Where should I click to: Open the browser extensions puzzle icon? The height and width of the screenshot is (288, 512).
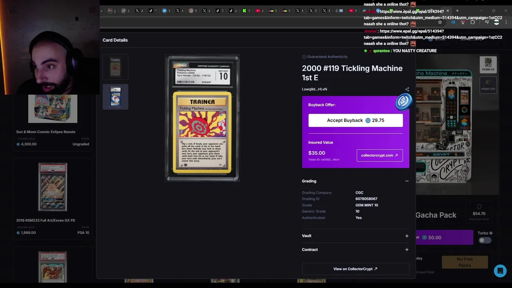coord(472,22)
